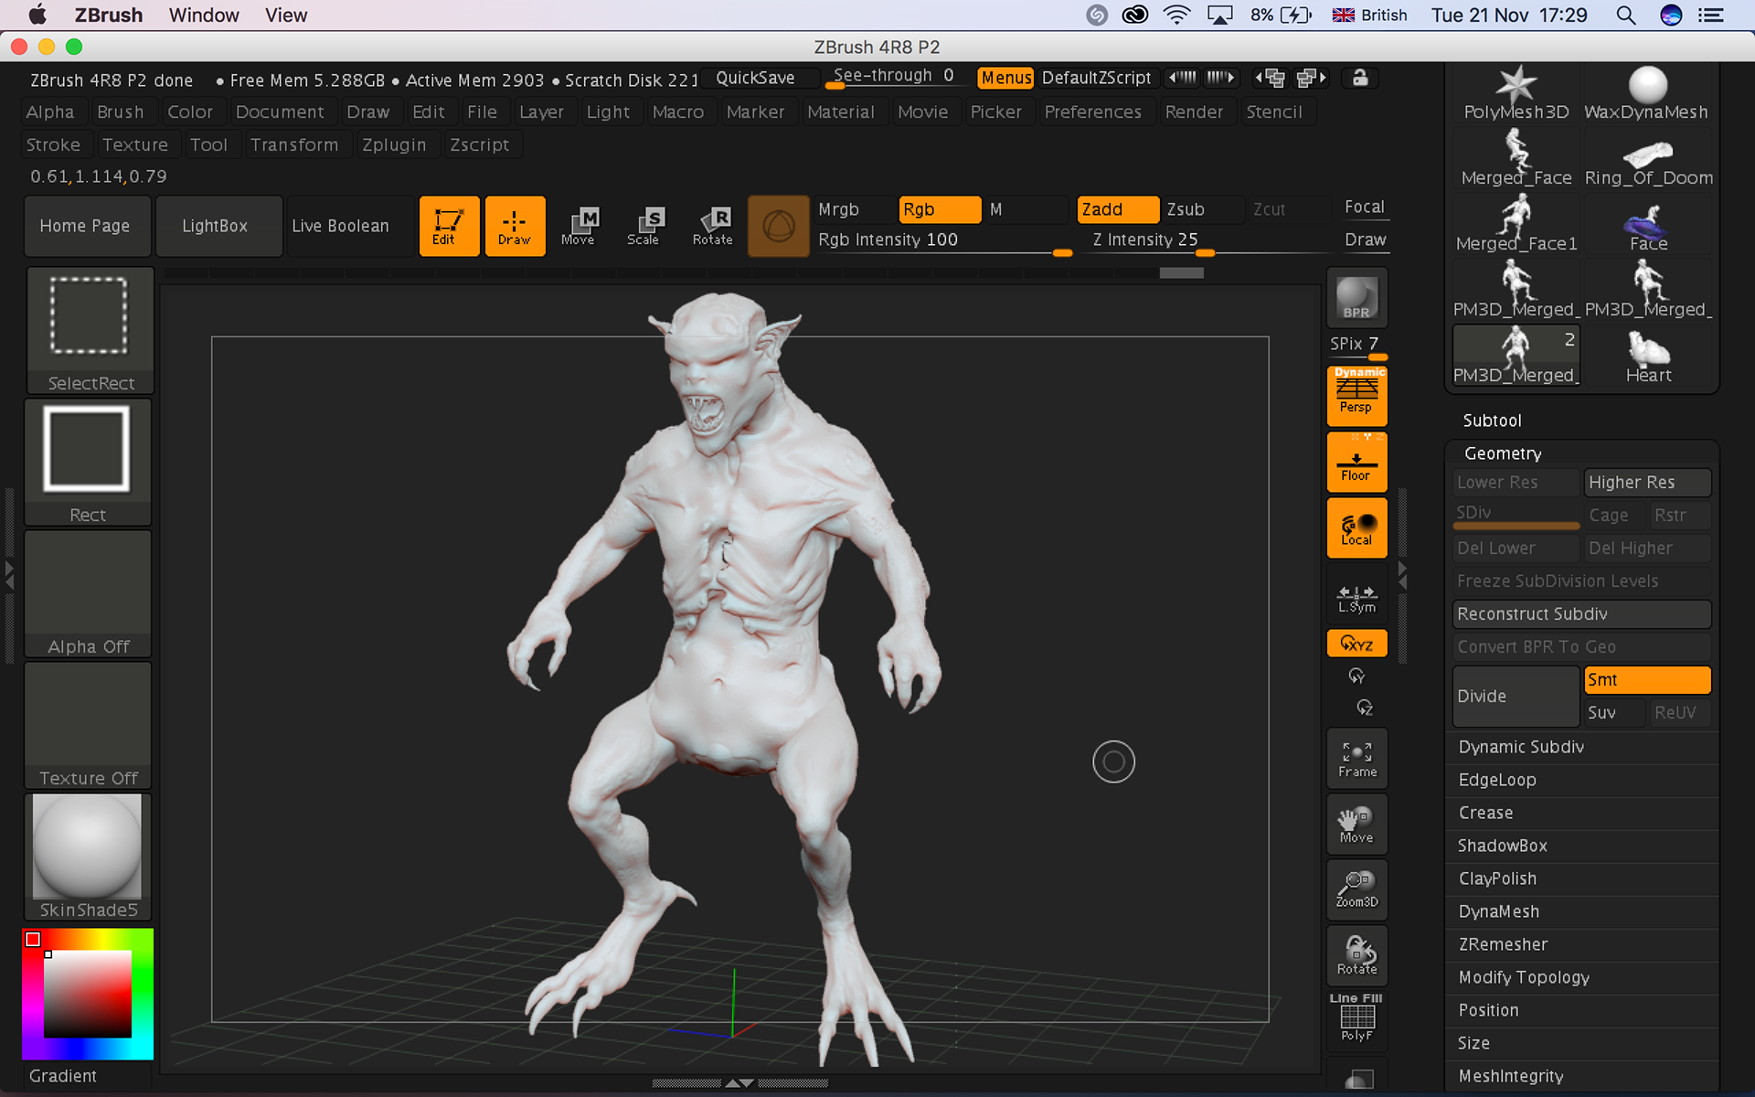Open the Material menu
The image size is (1755, 1097).
click(x=841, y=112)
